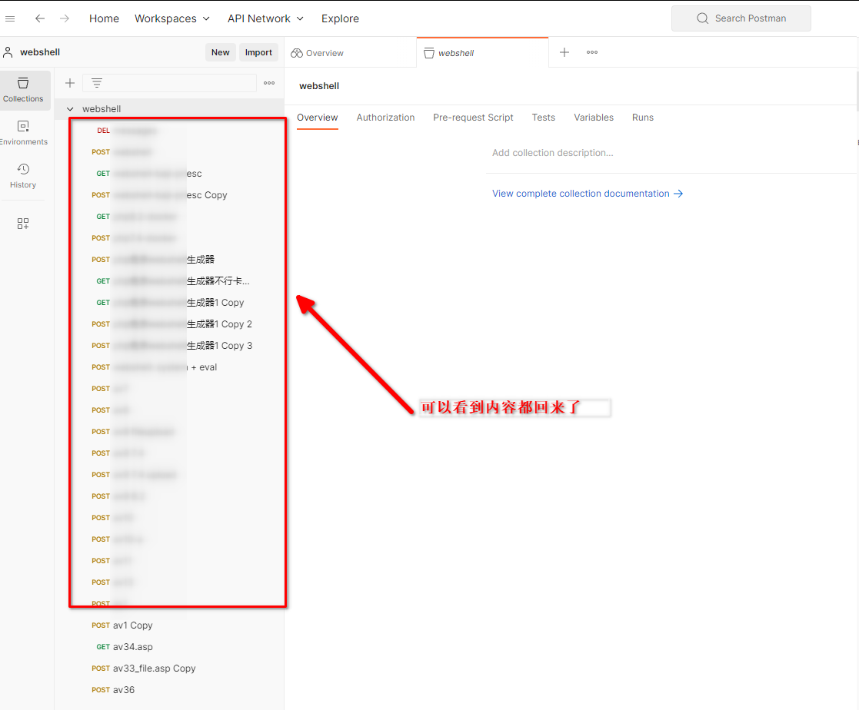Click the forward navigation arrow
The height and width of the screenshot is (710, 859).
tap(65, 18)
